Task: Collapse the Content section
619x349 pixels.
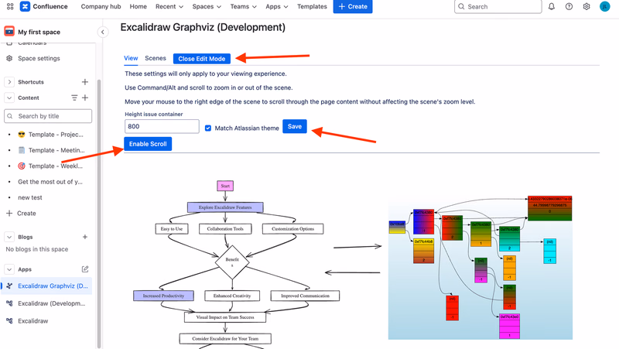Action: [x=9, y=98]
